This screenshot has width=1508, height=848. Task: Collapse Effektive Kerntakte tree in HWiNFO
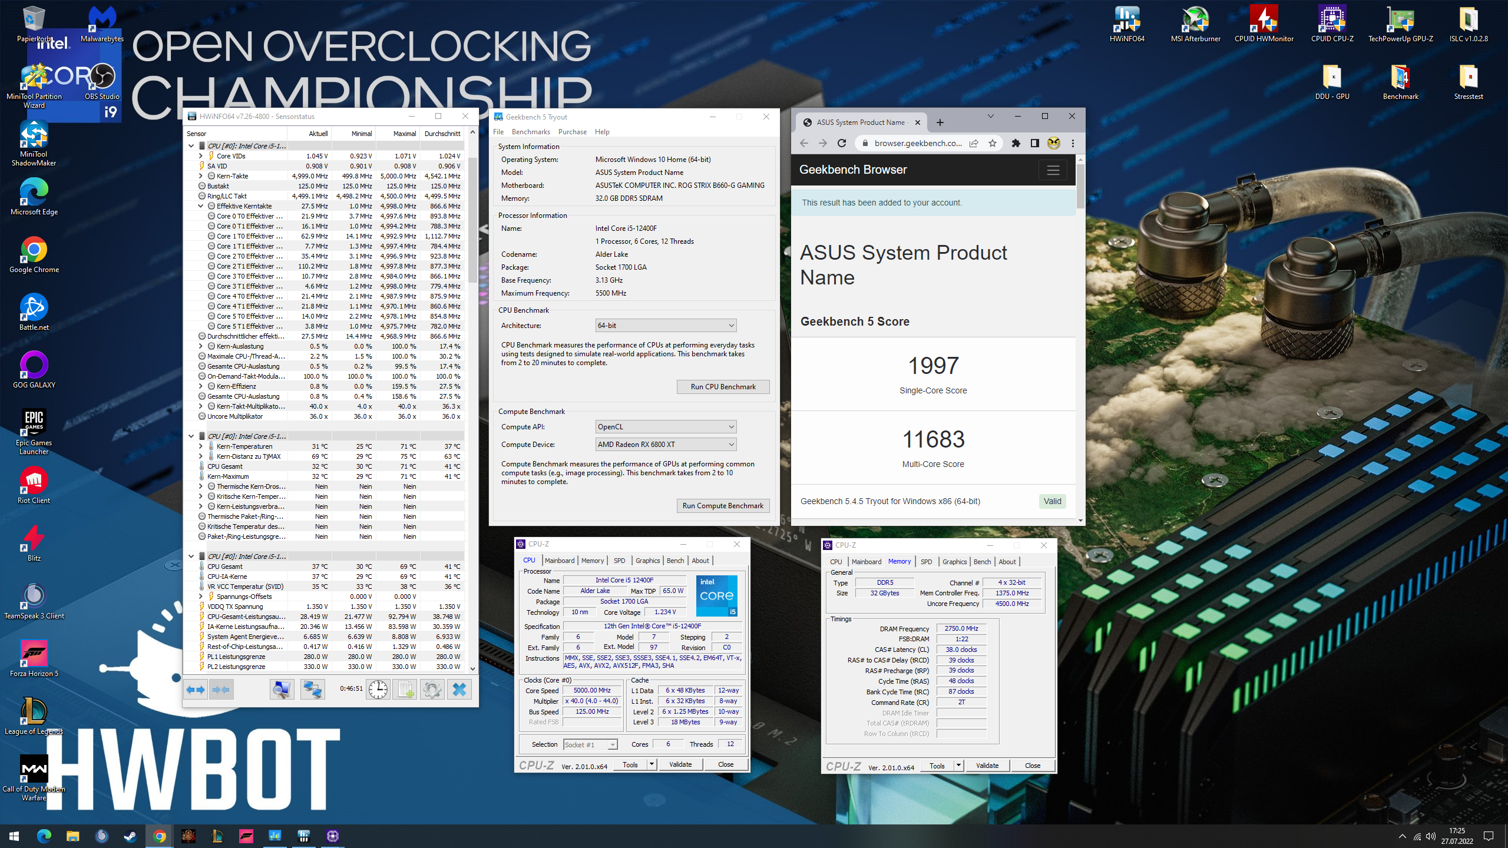[x=201, y=206]
